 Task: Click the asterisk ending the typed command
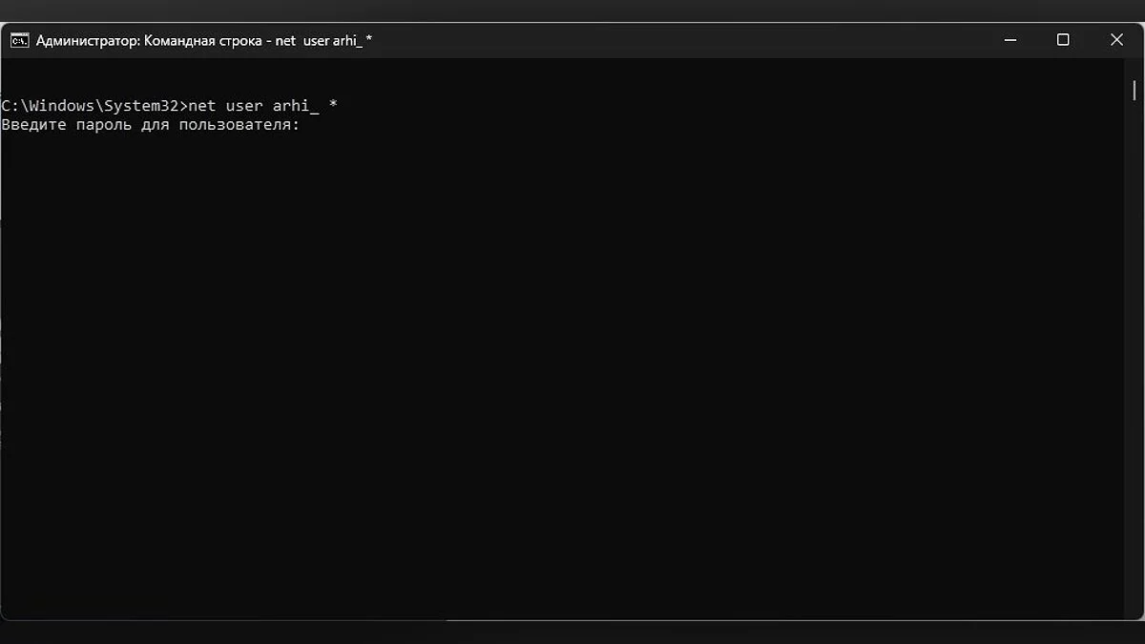tap(332, 106)
